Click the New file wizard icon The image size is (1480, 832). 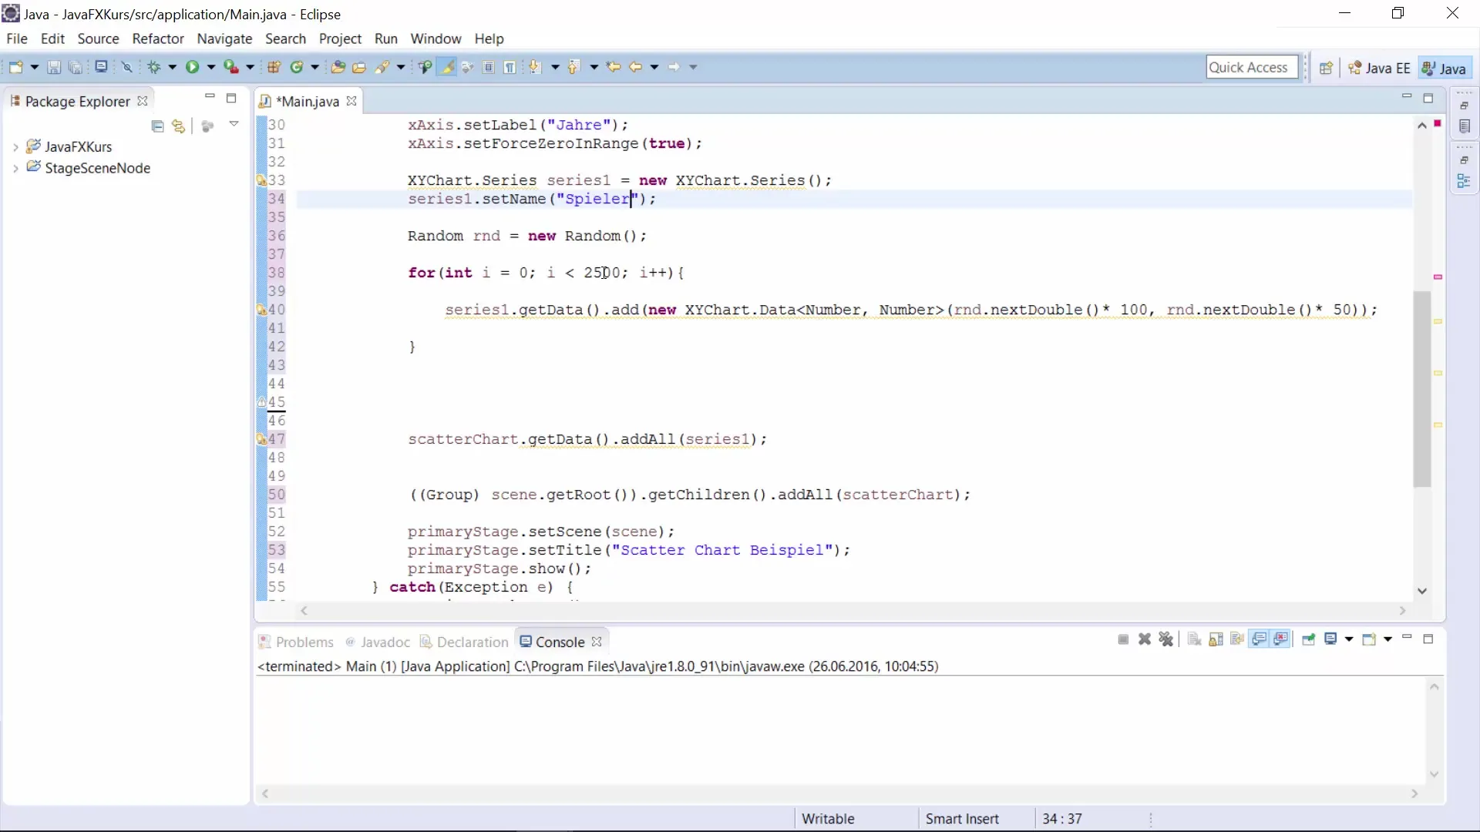[15, 67]
